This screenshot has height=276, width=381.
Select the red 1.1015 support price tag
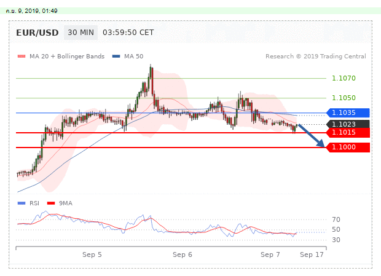click(347, 133)
